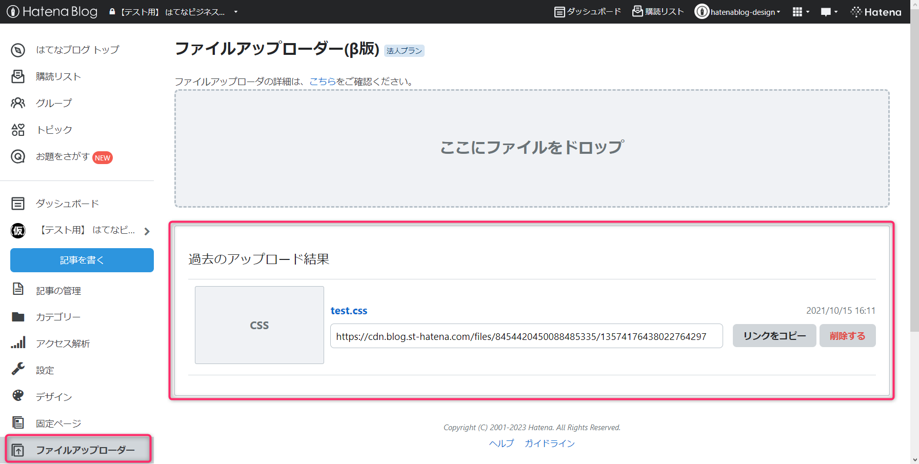
Task: Open the ヘルプ footer link
Action: pyautogui.click(x=502, y=443)
